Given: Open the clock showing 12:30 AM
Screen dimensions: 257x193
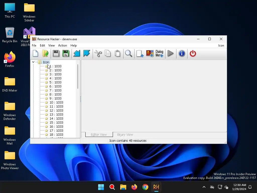Looking at the screenshot, I should coord(239,187).
